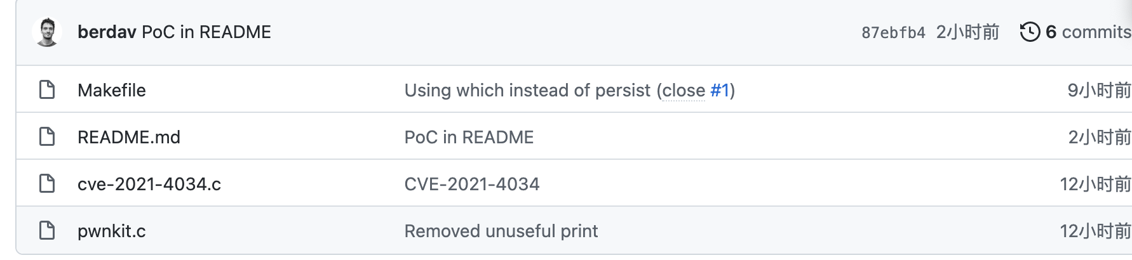Image resolution: width=1132 pixels, height=260 pixels.
Task: Open the cve-2021-4034.c file
Action: tap(149, 185)
